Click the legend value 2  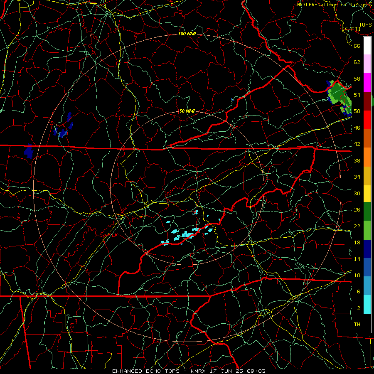pos(359,308)
